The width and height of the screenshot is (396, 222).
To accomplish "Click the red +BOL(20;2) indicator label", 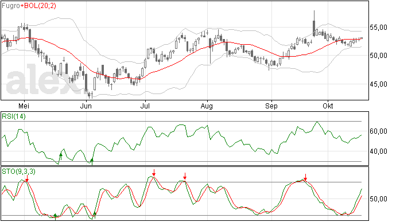I will coord(38,6).
